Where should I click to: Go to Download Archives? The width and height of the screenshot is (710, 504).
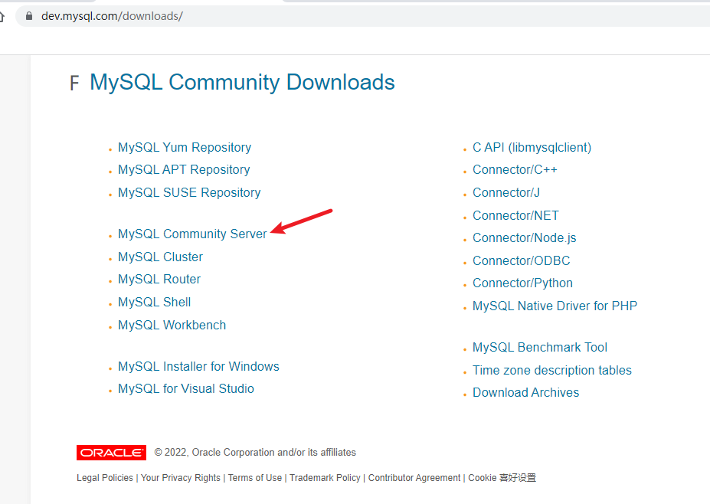525,393
